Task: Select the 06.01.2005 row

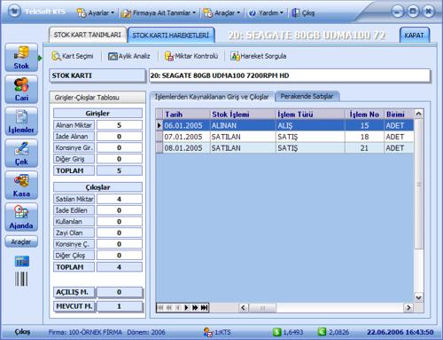Action: 285,125
